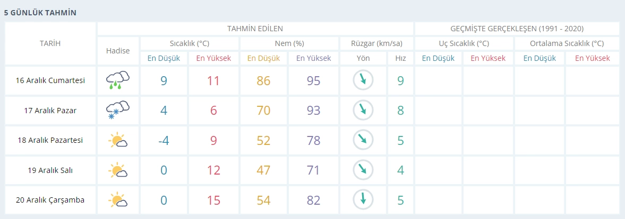Screen dimensions: 625x219
Task: Click the partly sunny icon for 20 Aralık Çarşamba
Action: 118,200
